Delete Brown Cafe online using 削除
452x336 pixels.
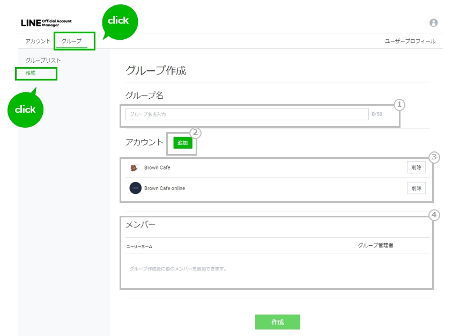pos(416,188)
